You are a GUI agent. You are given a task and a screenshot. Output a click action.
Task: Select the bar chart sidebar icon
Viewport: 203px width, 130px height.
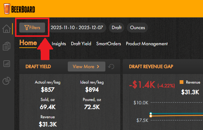6,64
